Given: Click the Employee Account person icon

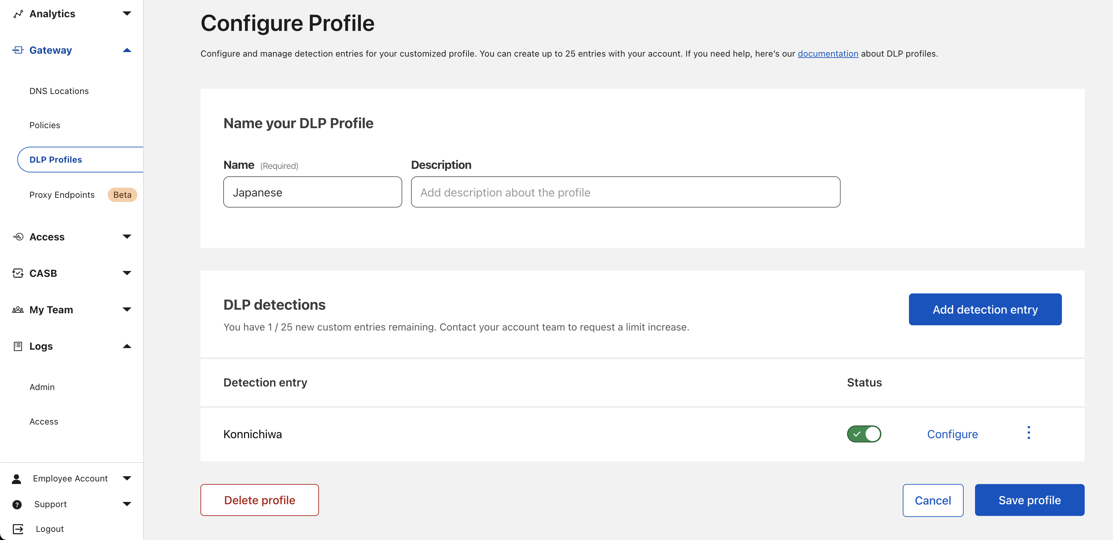Looking at the screenshot, I should [x=16, y=478].
